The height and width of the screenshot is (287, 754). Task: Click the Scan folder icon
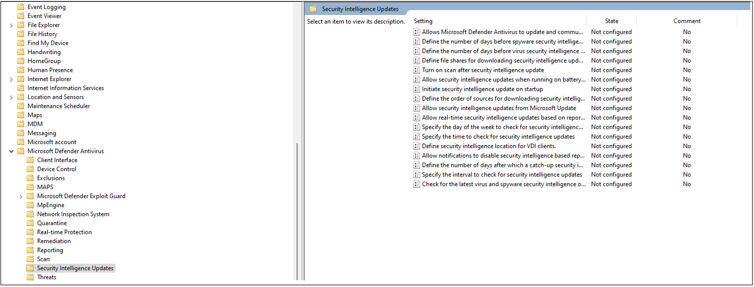pos(30,259)
